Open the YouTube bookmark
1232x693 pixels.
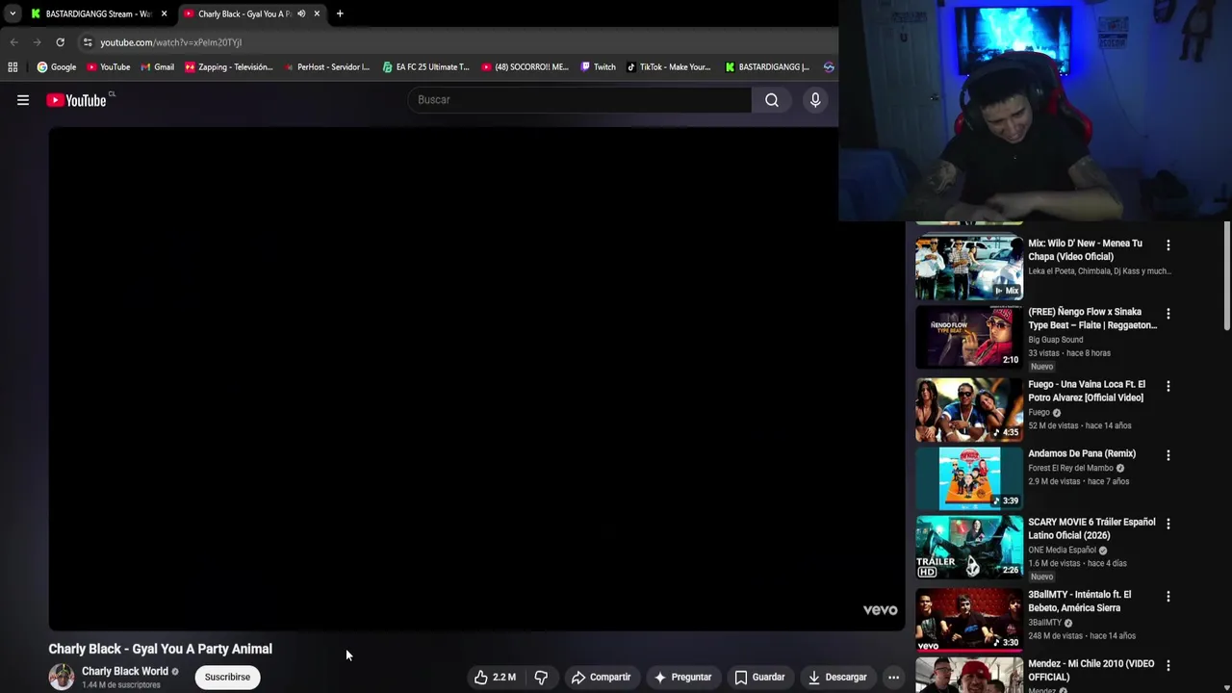pyautogui.click(x=108, y=67)
